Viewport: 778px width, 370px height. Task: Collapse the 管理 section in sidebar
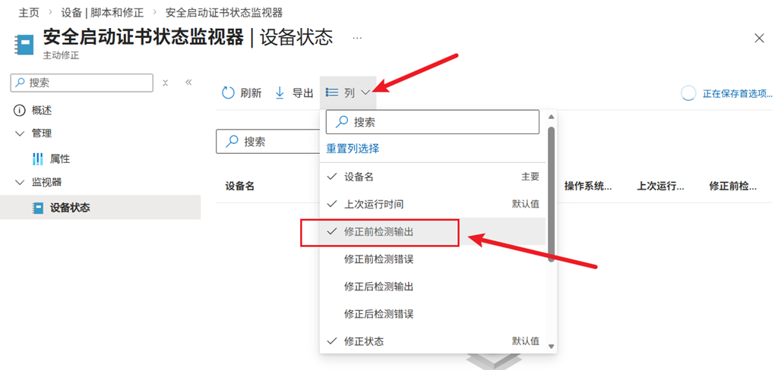tap(20, 133)
